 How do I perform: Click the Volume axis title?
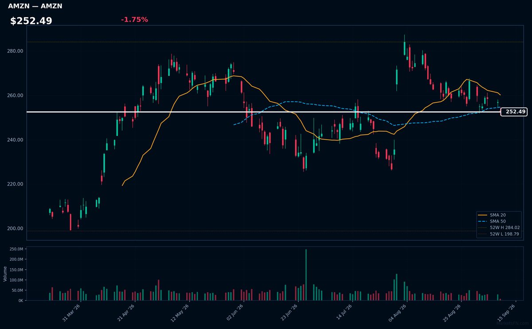(5, 274)
